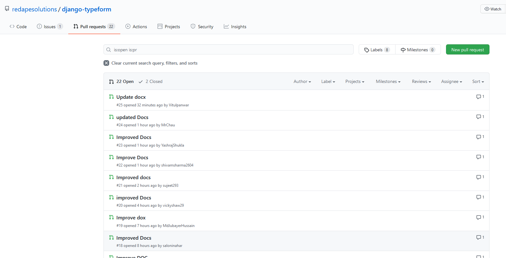Click the clear filters X icon
506x258 pixels.
106,63
